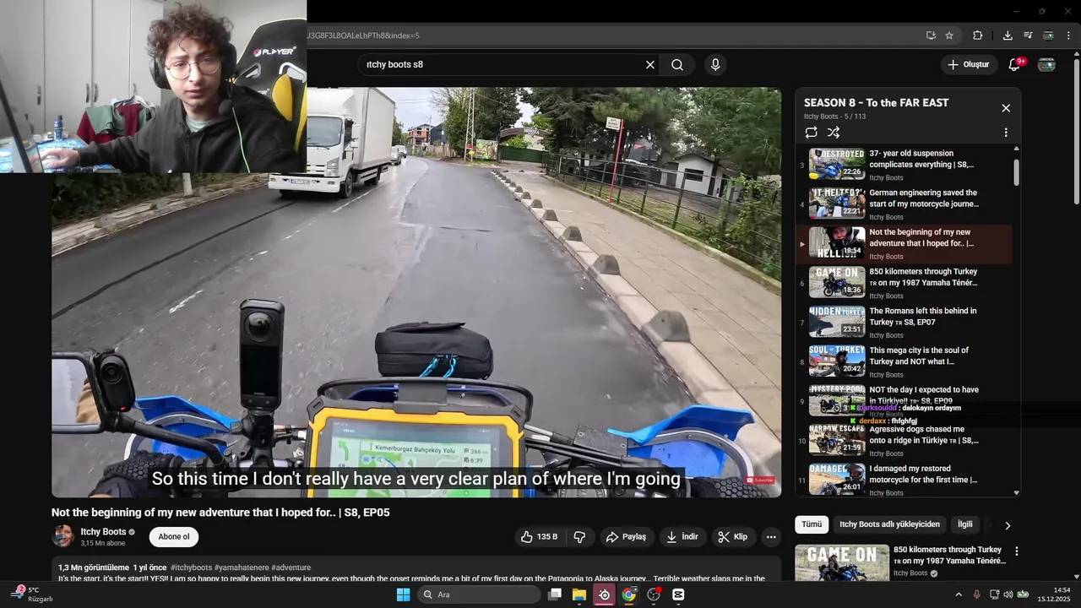
Task: Play '850 kilometers through Turkey' playlist item
Action: [904, 283]
